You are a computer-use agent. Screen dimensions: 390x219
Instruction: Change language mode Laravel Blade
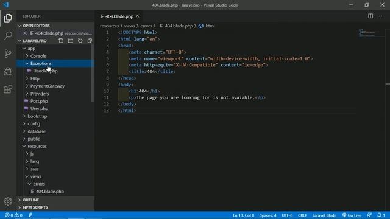pyautogui.click(x=324, y=215)
